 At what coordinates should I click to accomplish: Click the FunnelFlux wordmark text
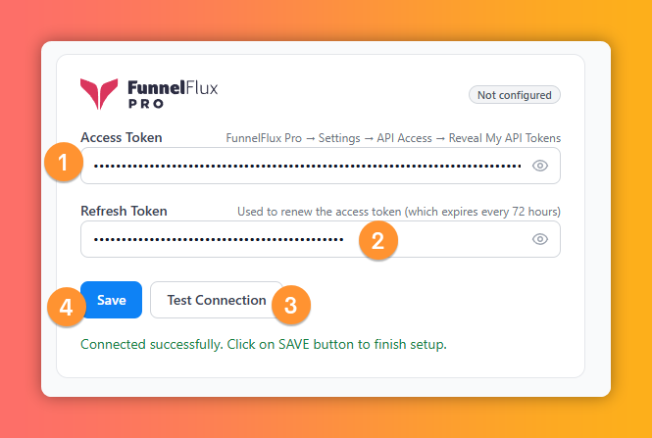[x=173, y=87]
